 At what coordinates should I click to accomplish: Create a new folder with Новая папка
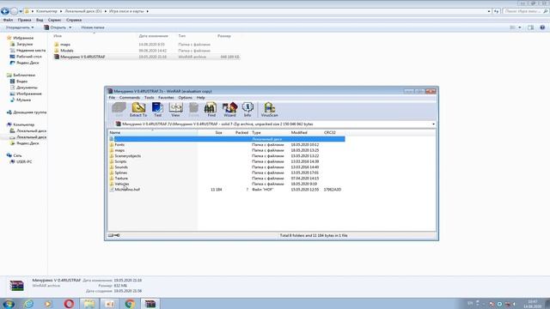coord(93,27)
